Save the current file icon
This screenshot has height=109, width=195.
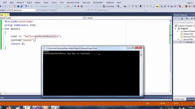click(18, 6)
